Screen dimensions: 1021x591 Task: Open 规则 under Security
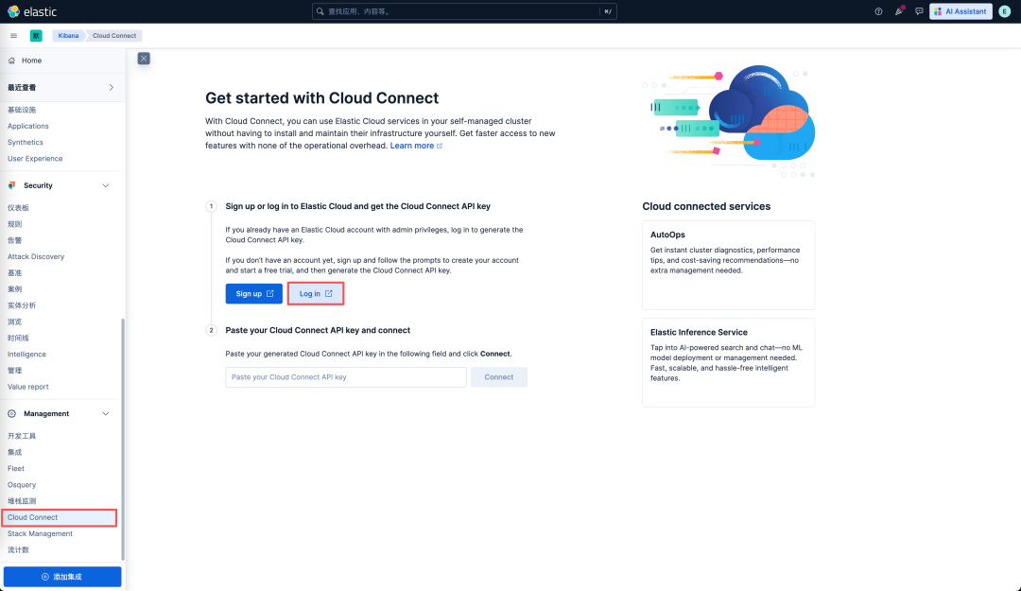pyautogui.click(x=14, y=224)
